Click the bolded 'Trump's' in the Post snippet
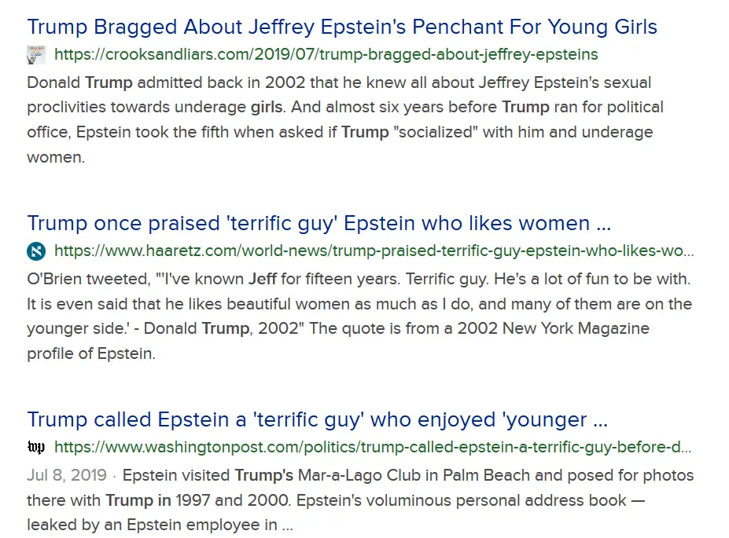729x538 pixels. coord(264,476)
